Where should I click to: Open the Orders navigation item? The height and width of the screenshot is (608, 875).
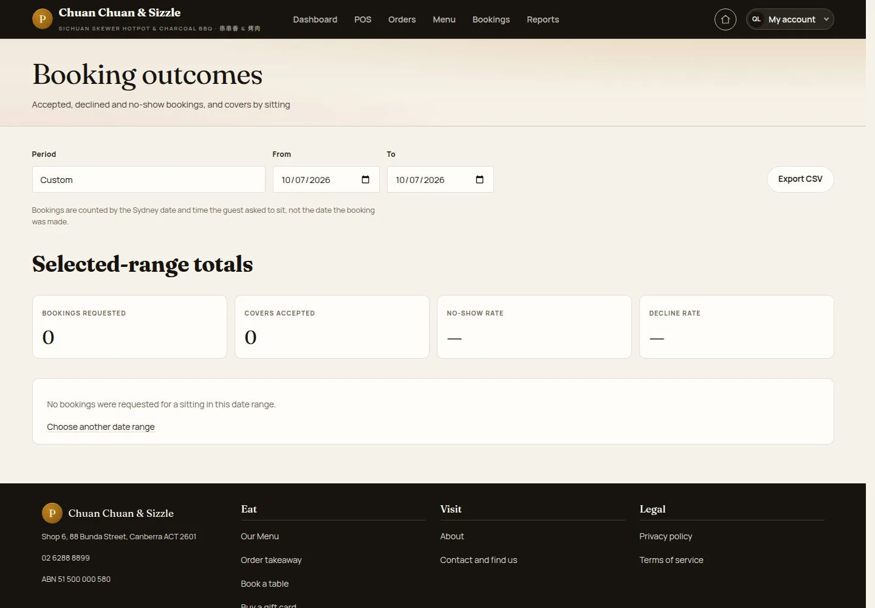click(x=402, y=19)
